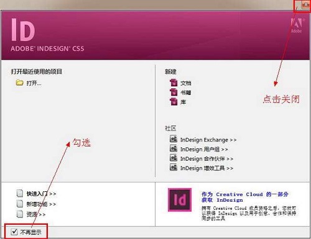The image size is (311, 239).
Task: Click the 资源 page icon
Action: tap(20, 214)
